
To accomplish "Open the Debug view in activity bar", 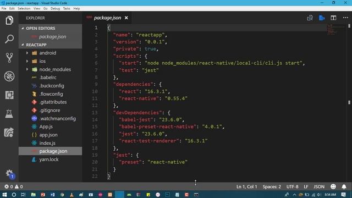I will click(x=9, y=76).
